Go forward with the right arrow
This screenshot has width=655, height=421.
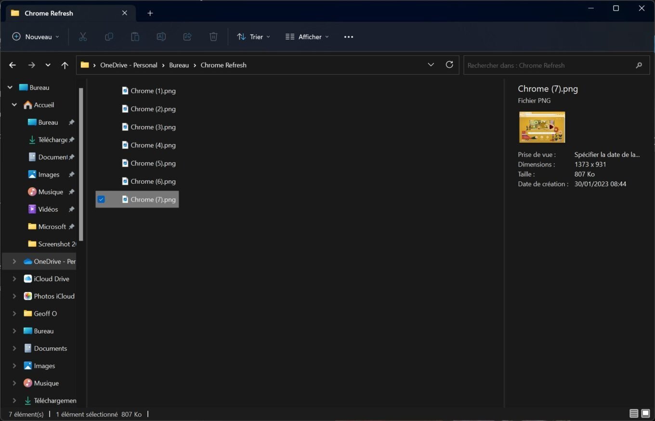coord(31,65)
